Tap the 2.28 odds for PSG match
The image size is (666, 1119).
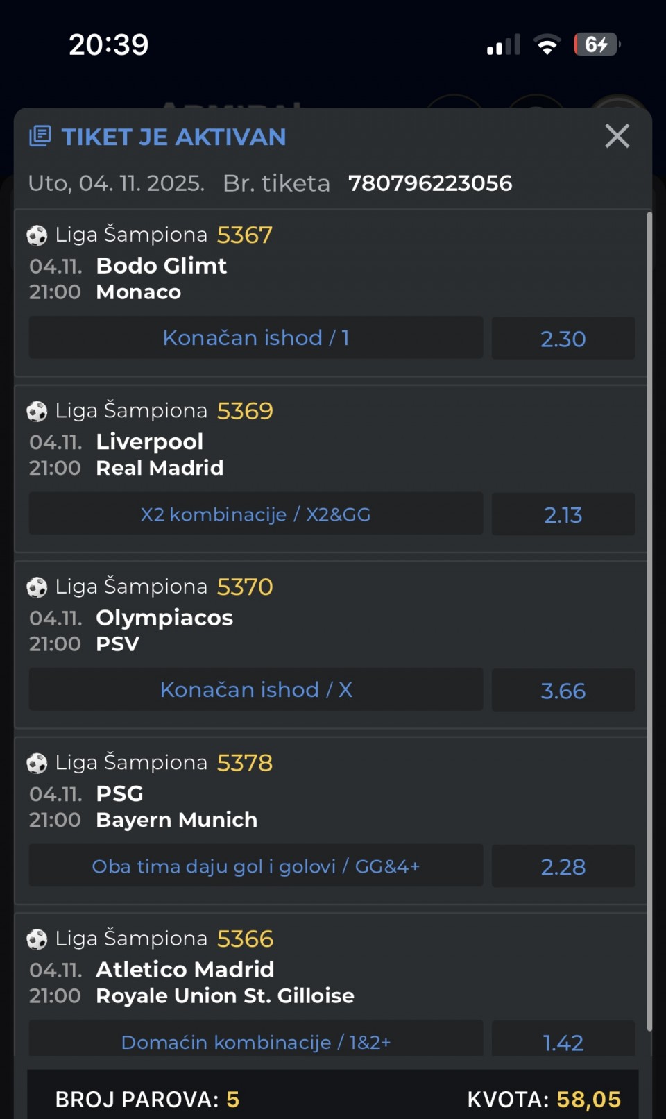point(563,866)
